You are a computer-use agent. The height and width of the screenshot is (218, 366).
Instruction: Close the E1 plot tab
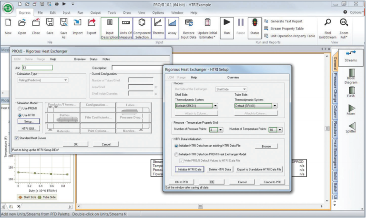coord(19,207)
